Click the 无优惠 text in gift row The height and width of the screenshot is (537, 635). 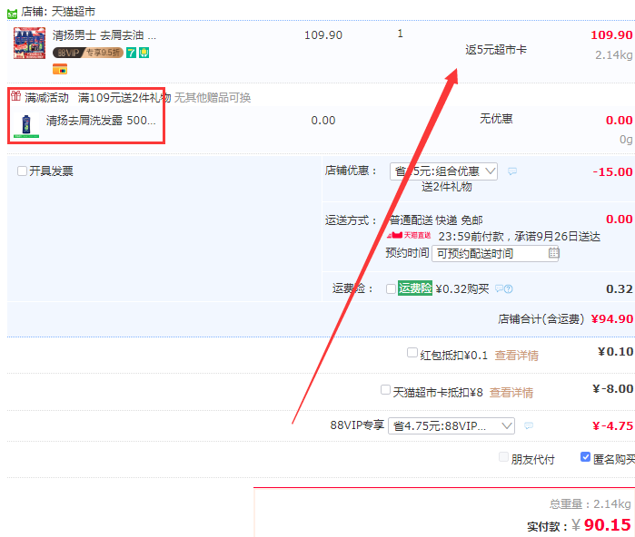(x=496, y=119)
